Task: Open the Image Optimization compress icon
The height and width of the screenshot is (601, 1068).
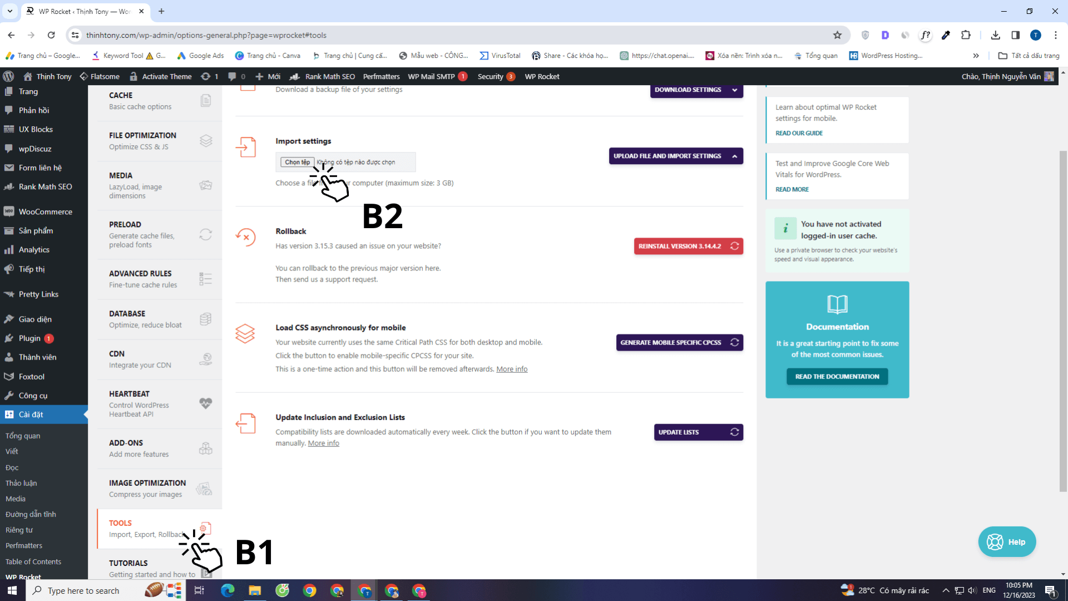Action: click(204, 489)
